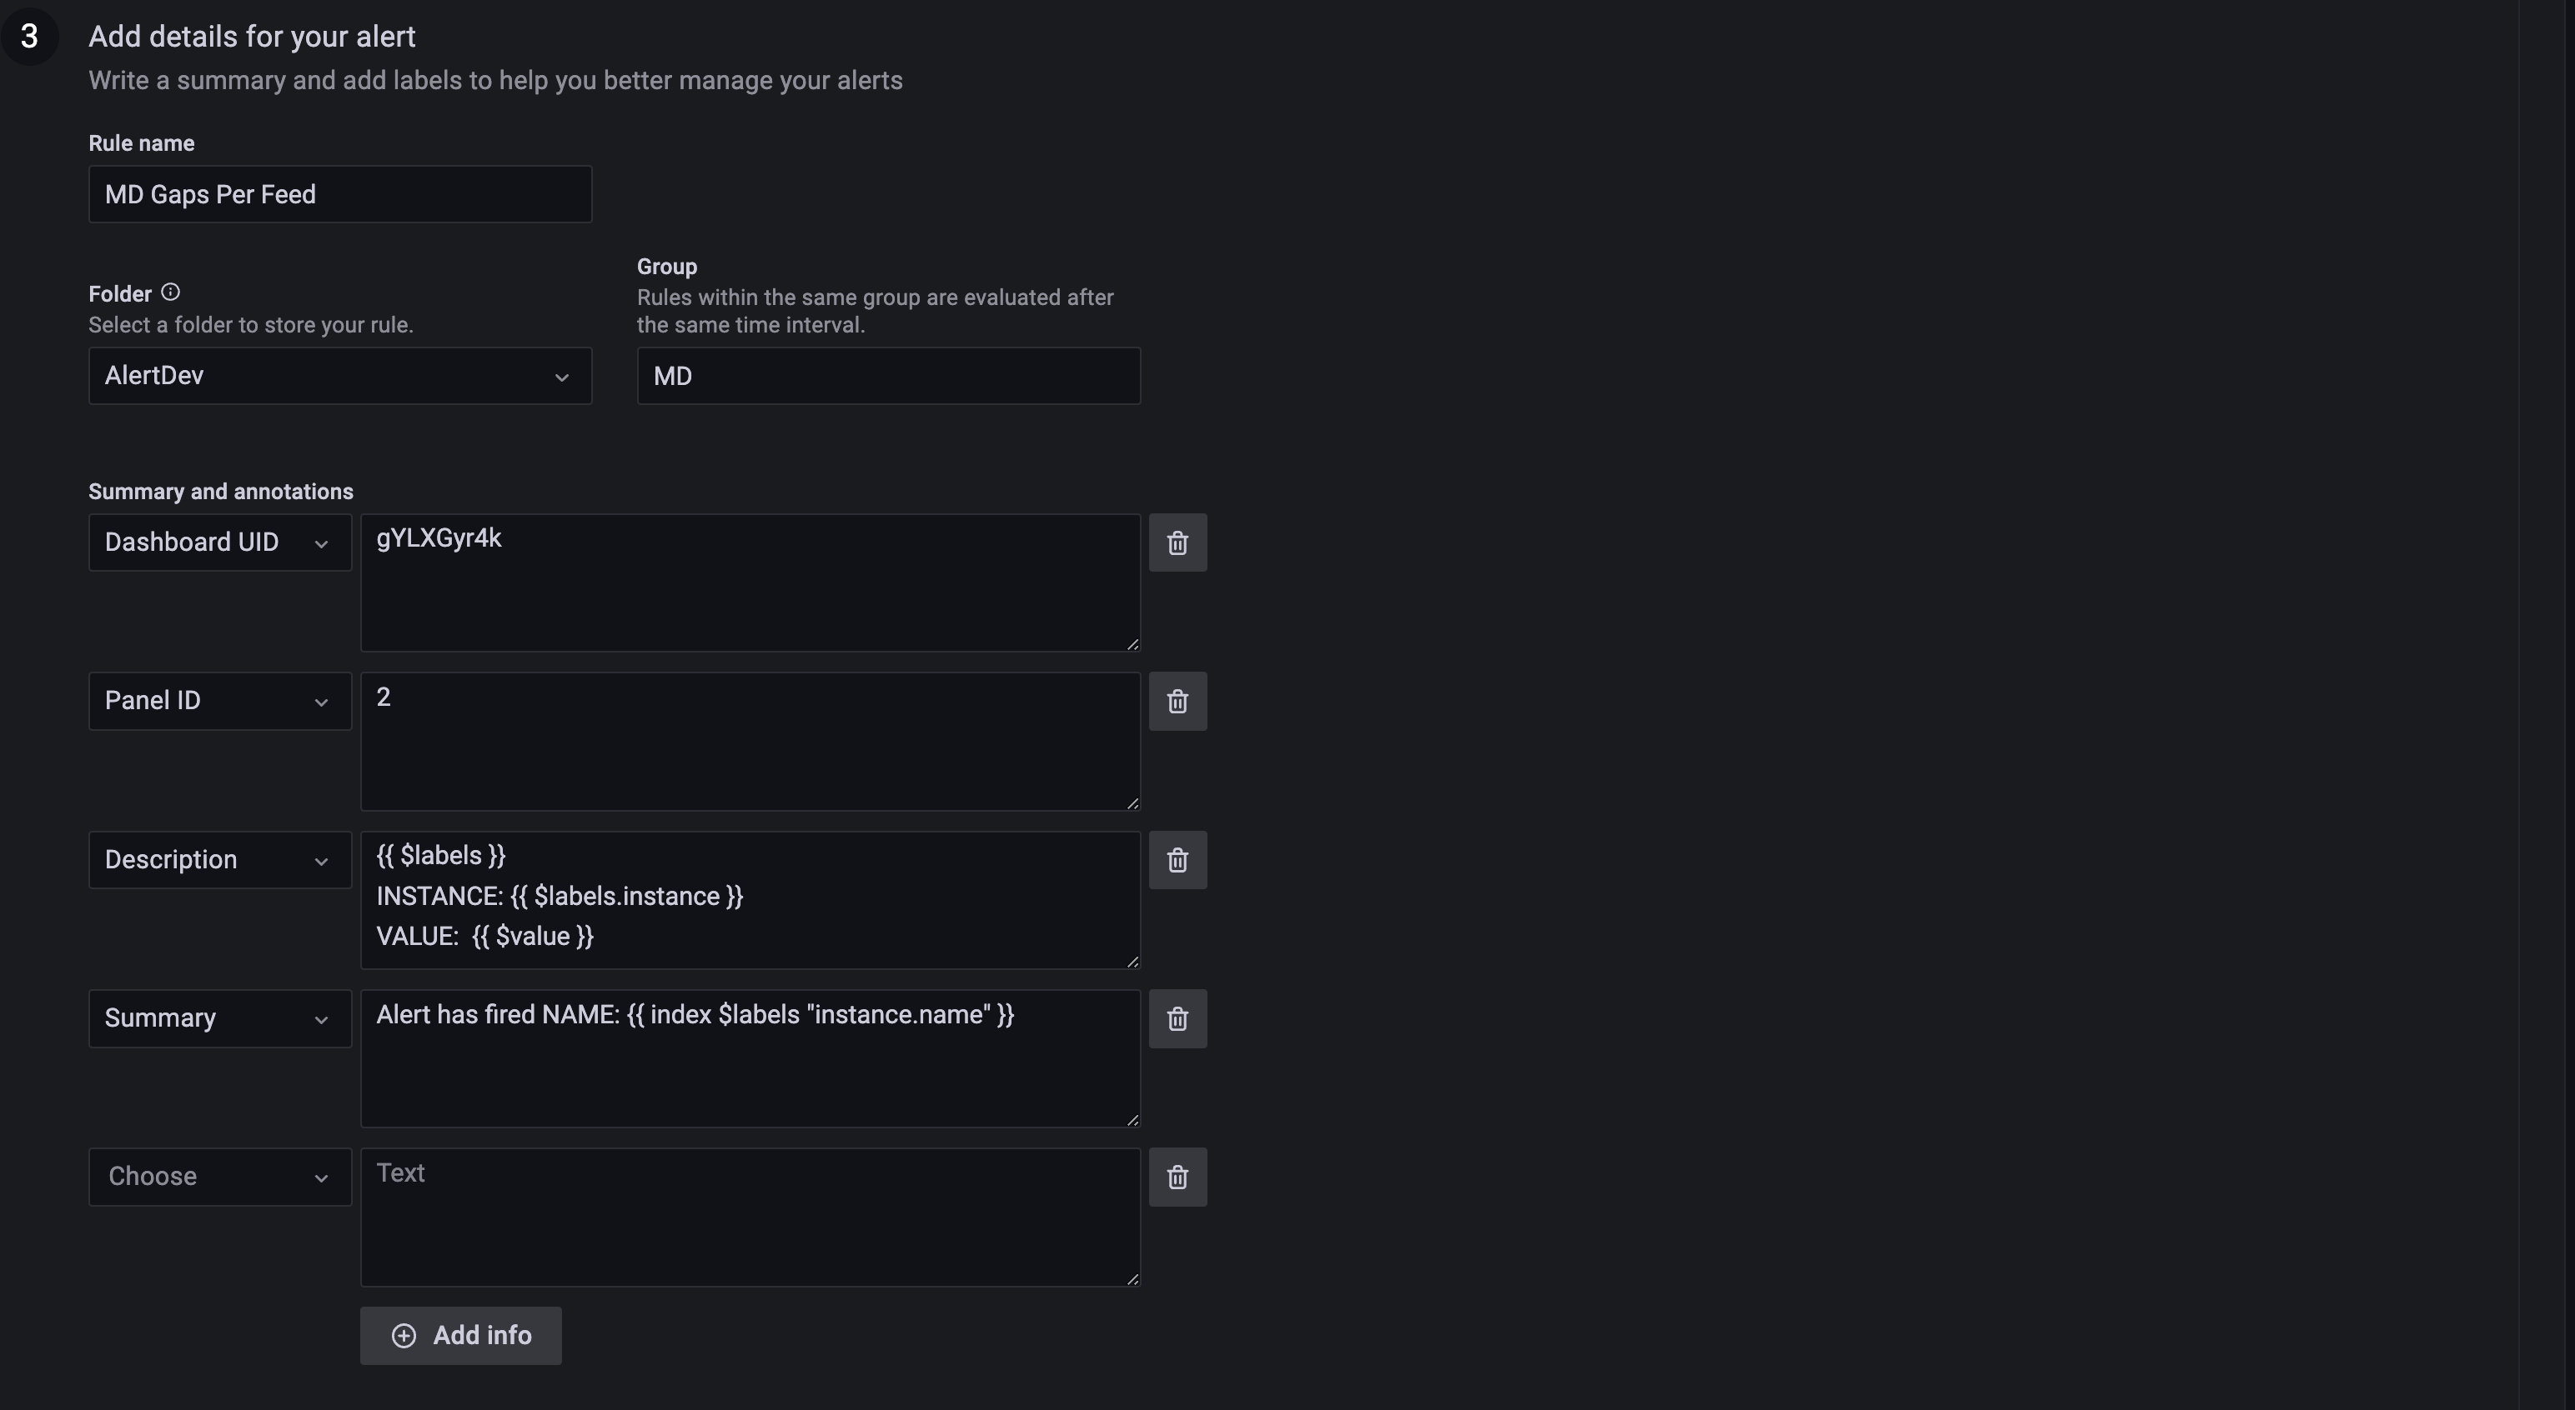
Task: Focus the Rule name input field
Action: [340, 195]
